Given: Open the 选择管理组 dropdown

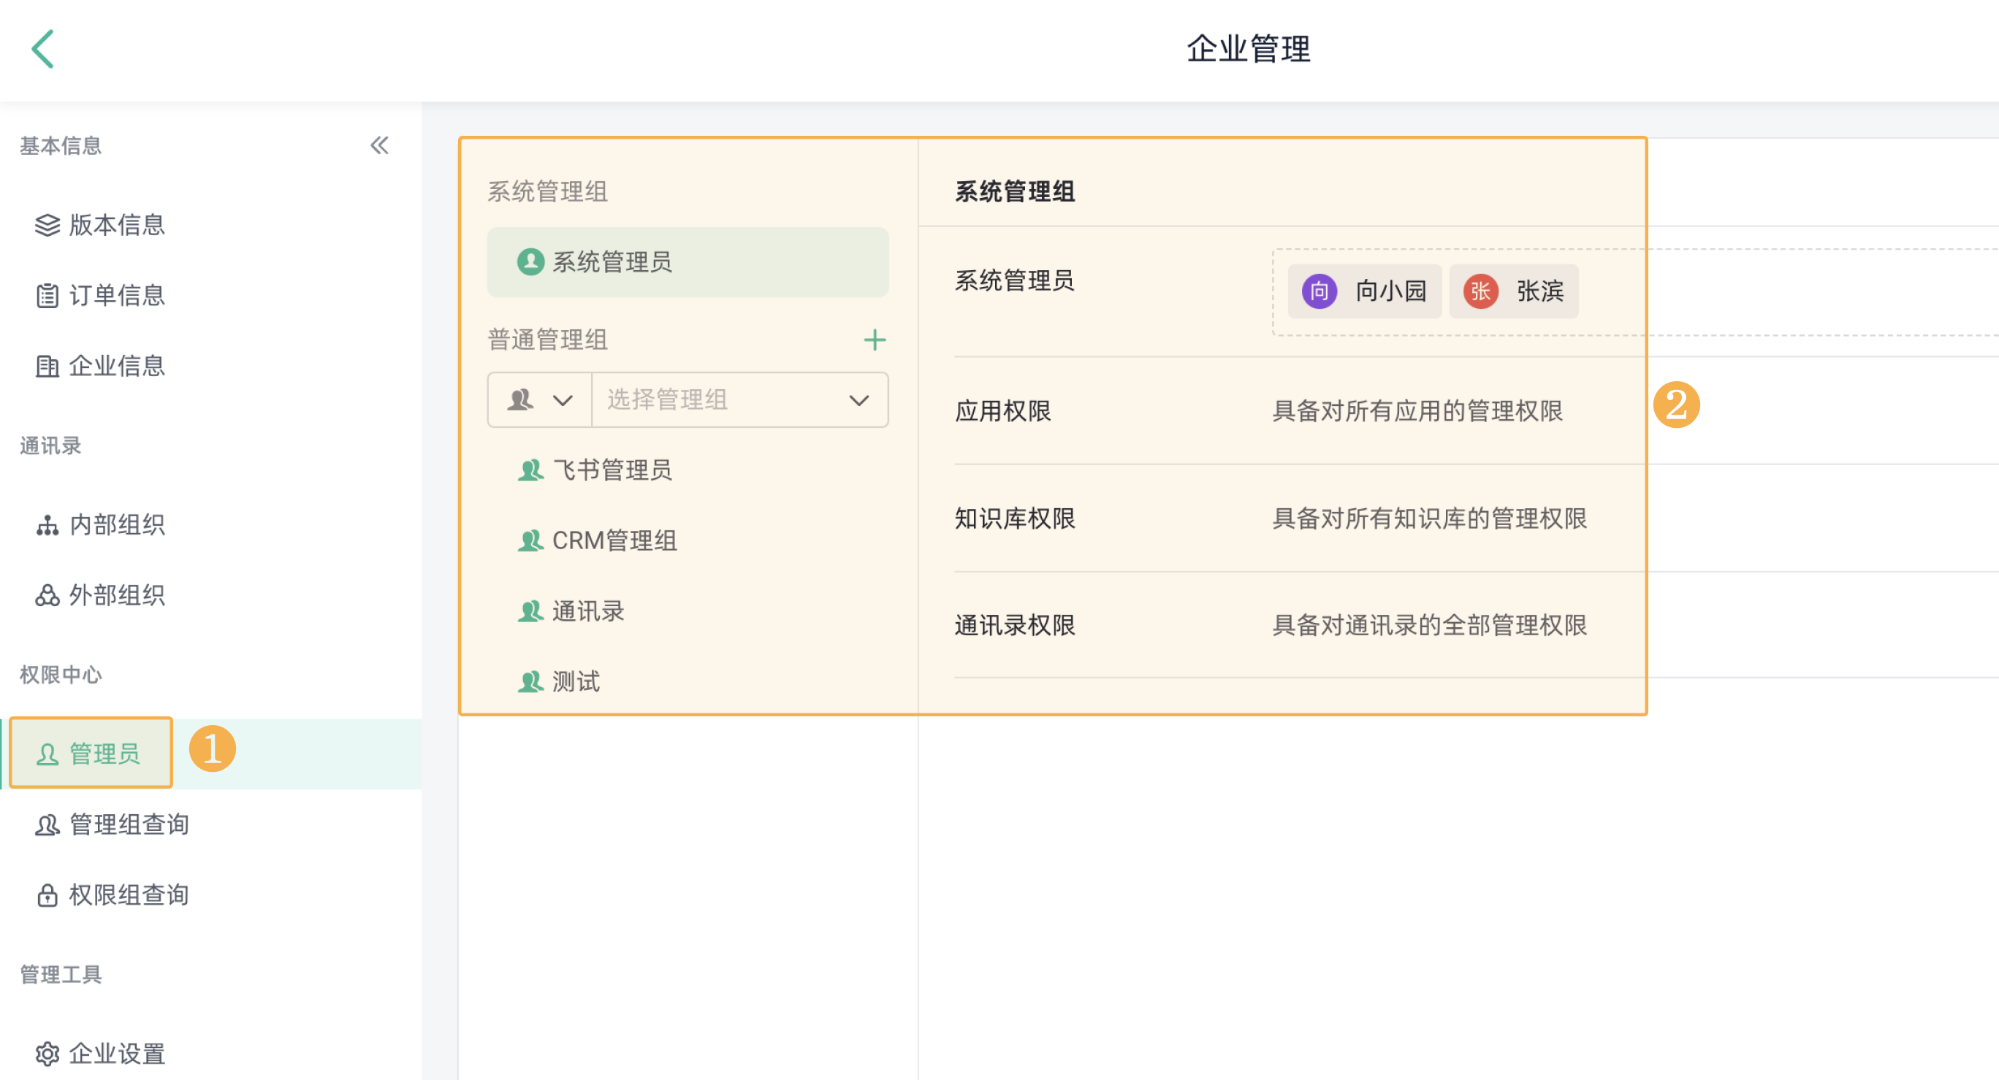Looking at the screenshot, I should [x=739, y=400].
